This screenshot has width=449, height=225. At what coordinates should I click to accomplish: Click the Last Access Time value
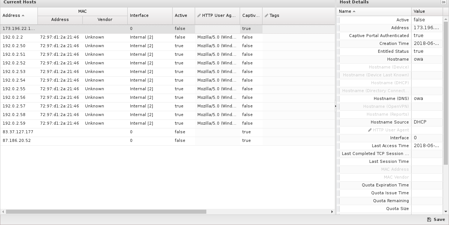pos(427,146)
